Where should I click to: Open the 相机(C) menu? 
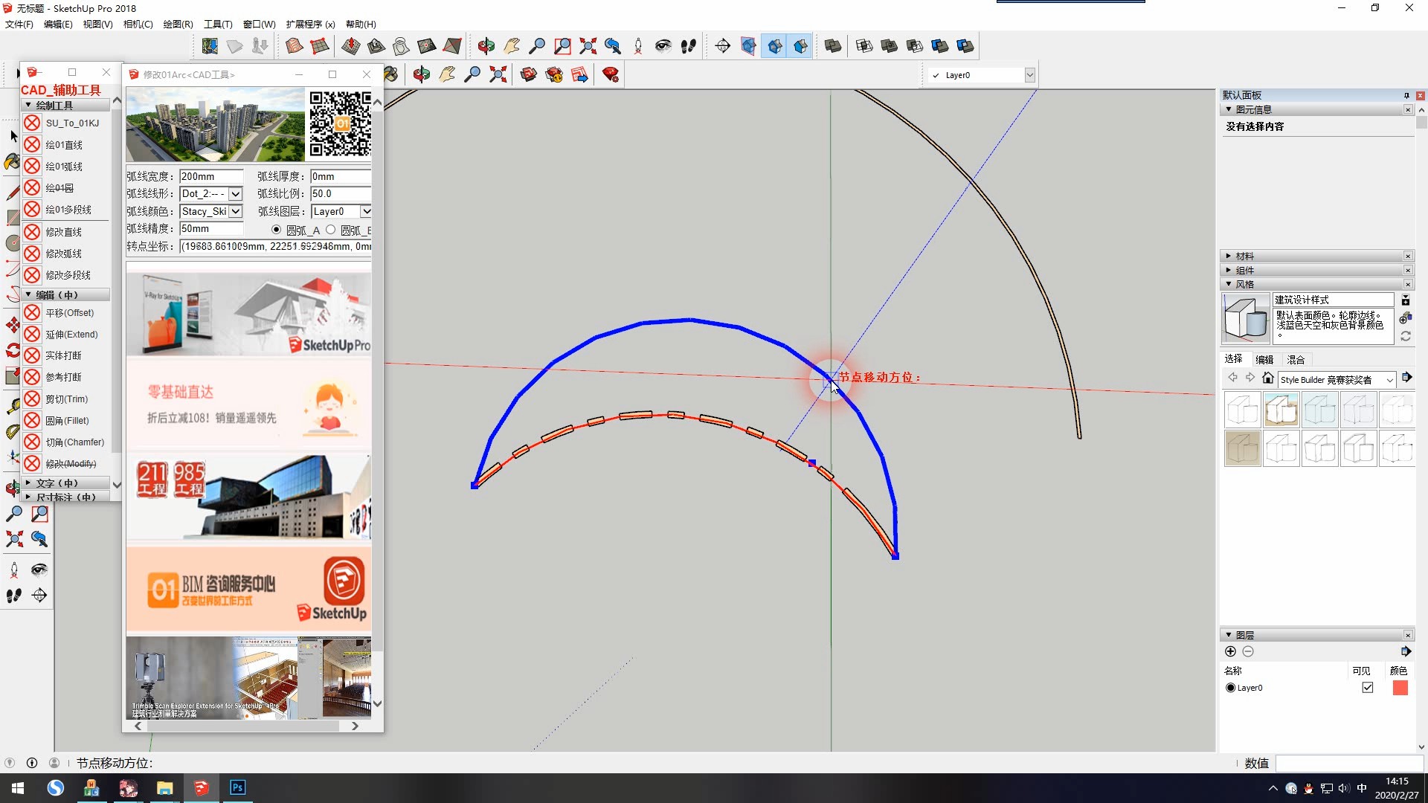coord(138,25)
